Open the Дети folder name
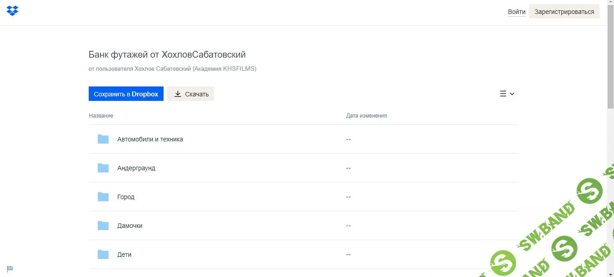Viewport: 614px width, 277px height. point(124,254)
